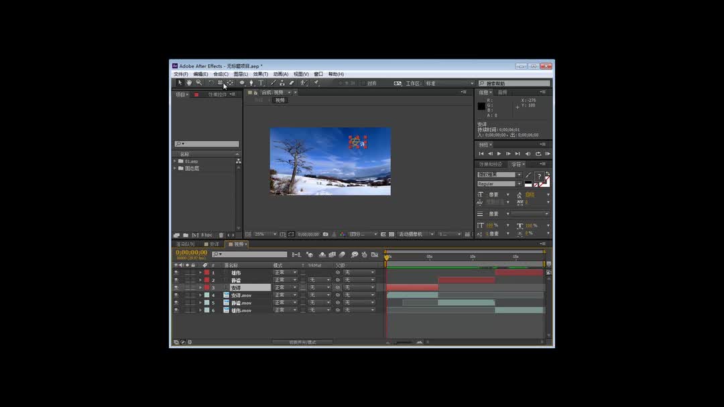Click the 8 bpc color depth button

pos(206,235)
